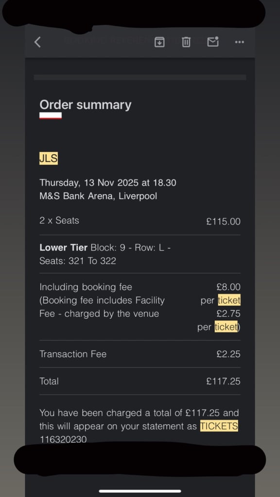Tap the home indicator bar at bottom
The height and width of the screenshot is (497, 280).
(x=140, y=491)
